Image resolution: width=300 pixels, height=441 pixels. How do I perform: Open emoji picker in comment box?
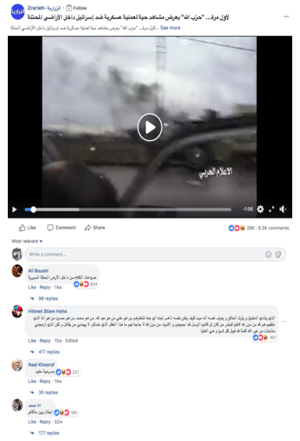coord(269,255)
